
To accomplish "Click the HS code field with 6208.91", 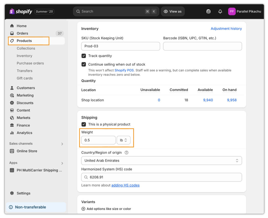I will point(162,177).
